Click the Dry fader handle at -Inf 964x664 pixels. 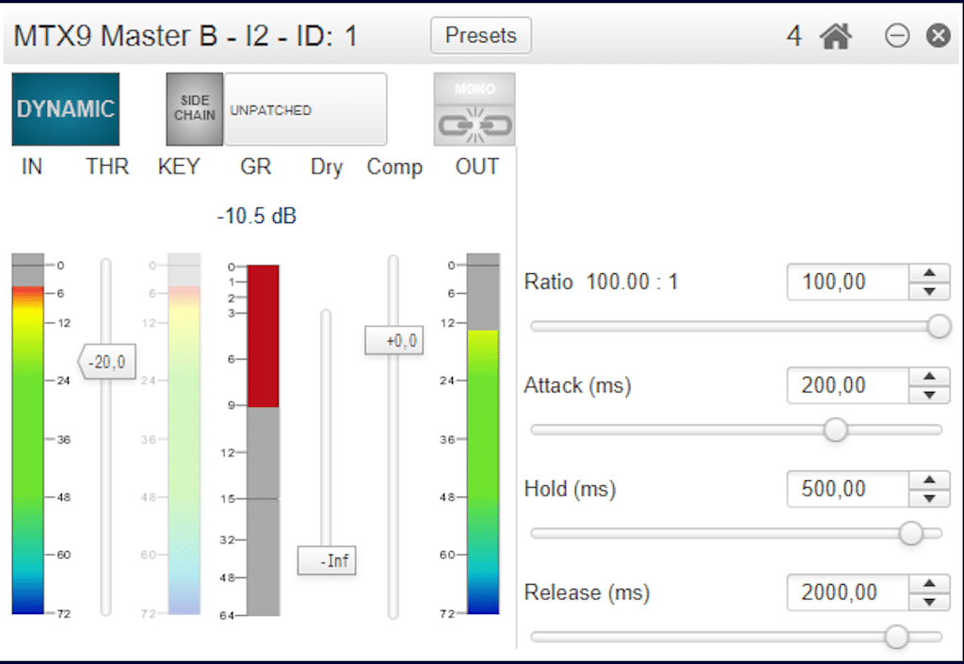[x=327, y=560]
